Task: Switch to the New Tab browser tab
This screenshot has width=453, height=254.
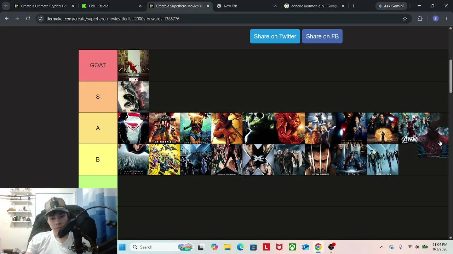Action: 243,6
